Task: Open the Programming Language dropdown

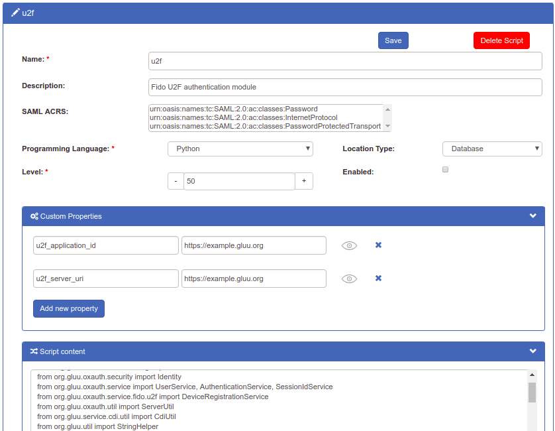Action: [240, 149]
